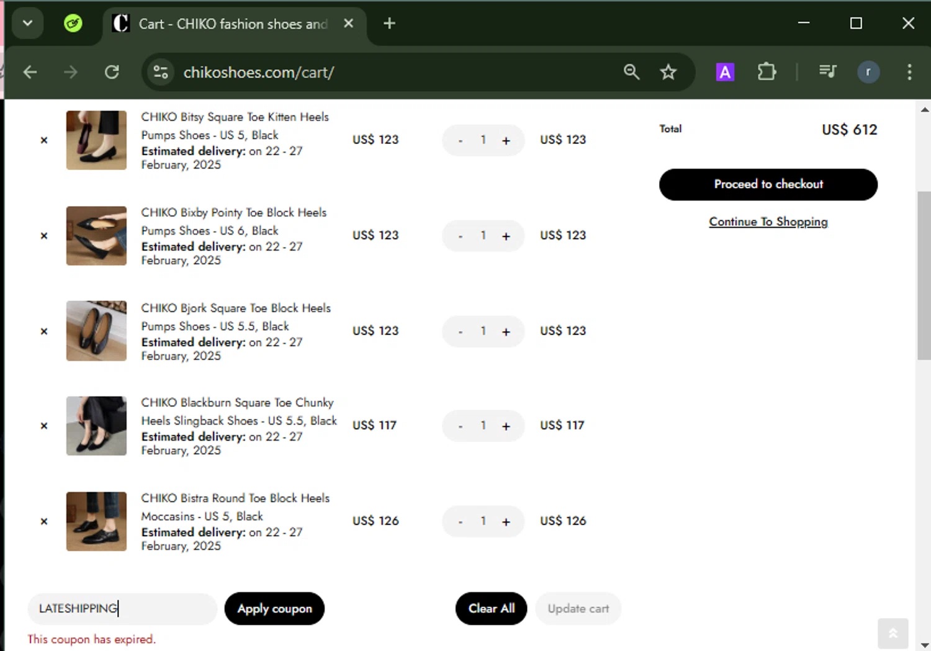The width and height of the screenshot is (931, 651).
Task: Click the scrollbar down arrow
Action: coord(924,645)
